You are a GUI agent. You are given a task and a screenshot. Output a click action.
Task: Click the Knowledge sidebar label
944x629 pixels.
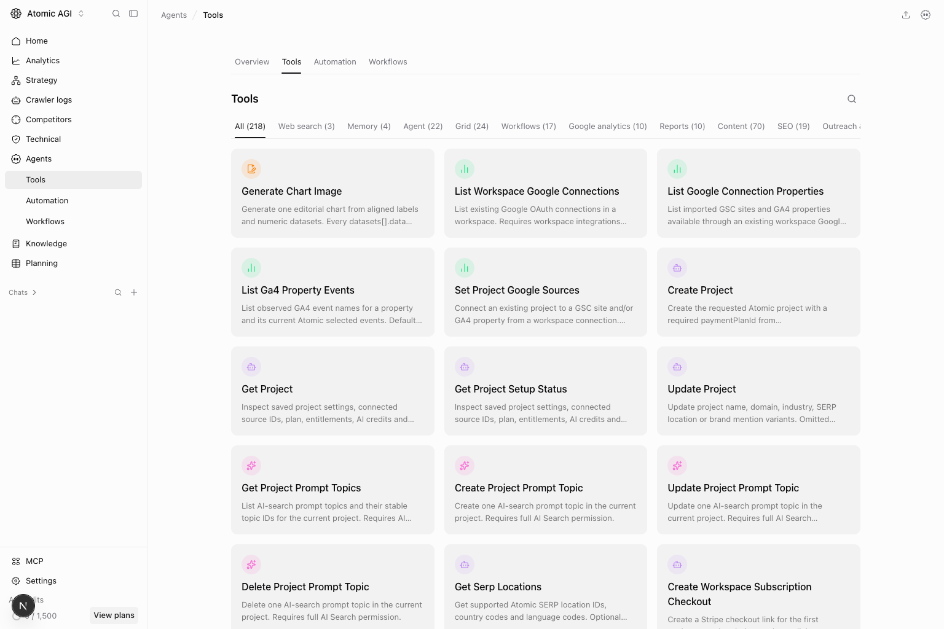pyautogui.click(x=46, y=244)
